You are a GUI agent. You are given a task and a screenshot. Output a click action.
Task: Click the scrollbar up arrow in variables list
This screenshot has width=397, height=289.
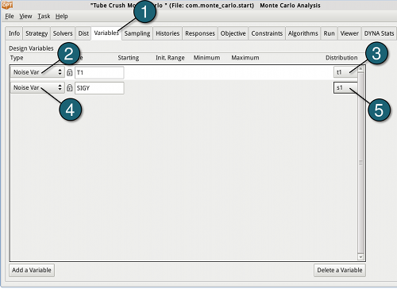360,68
